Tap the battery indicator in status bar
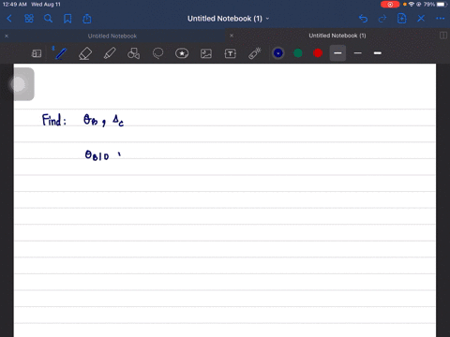Image resolution: width=450 pixels, height=337 pixels. click(x=442, y=5)
